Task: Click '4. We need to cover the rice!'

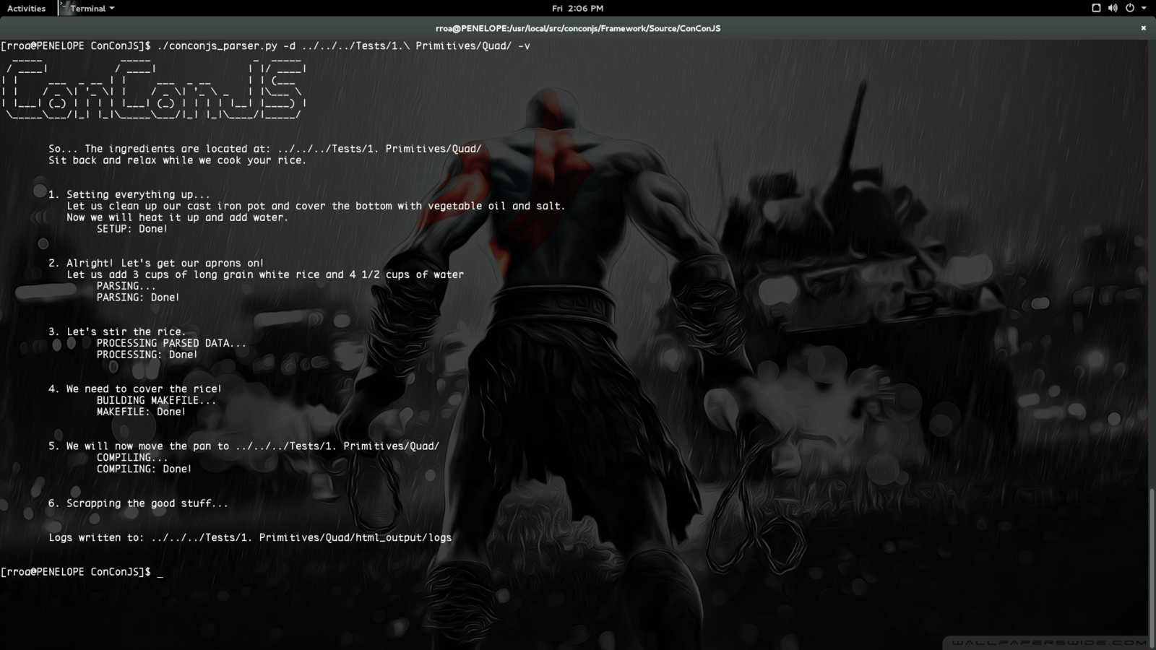Action: (x=135, y=389)
